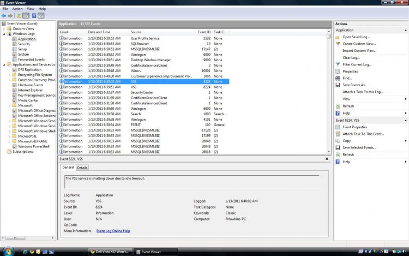The image size is (409, 256).
Task: Click Import Custom View action
Action: tap(359, 51)
